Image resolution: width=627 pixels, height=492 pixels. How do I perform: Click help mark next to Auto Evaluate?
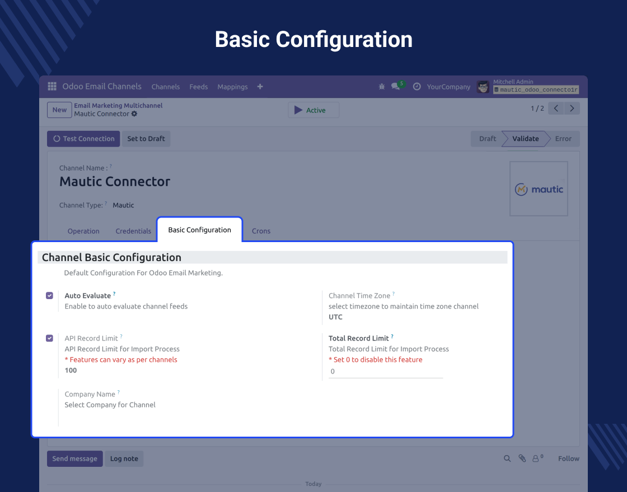[x=114, y=294]
